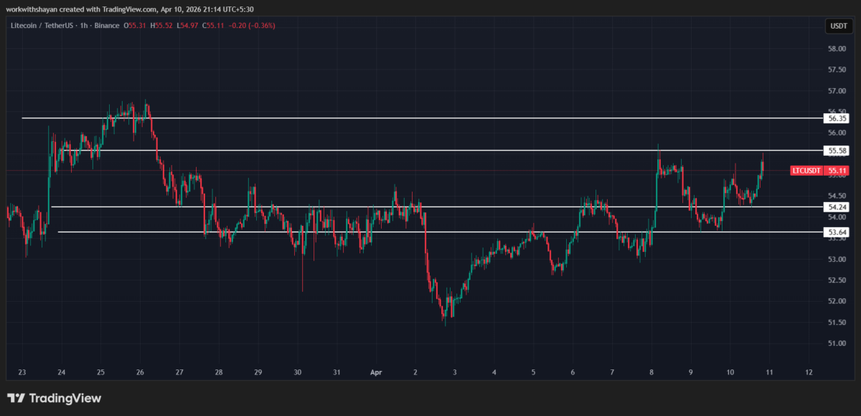The height and width of the screenshot is (416, 861).
Task: Select the 56.35 horizontal level label
Action: (x=836, y=118)
